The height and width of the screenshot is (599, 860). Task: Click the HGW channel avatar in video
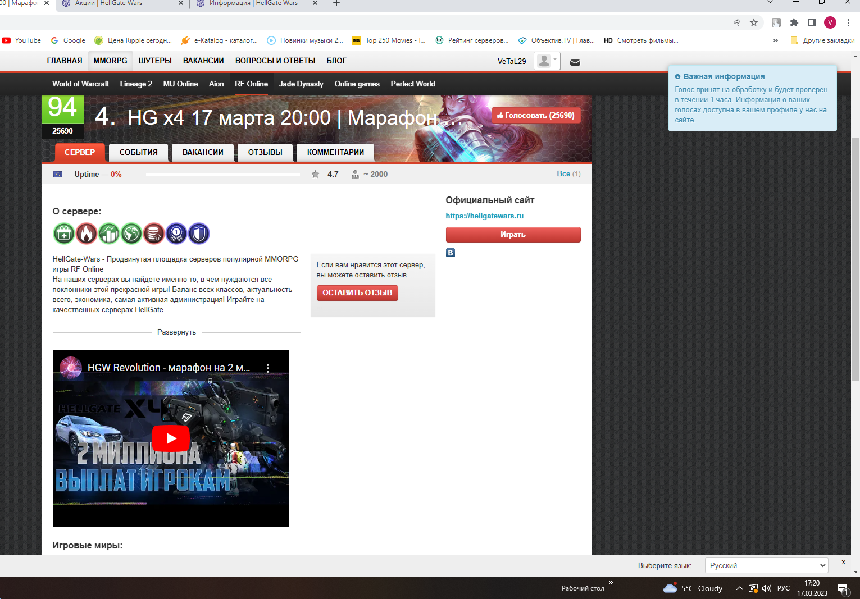click(x=71, y=368)
